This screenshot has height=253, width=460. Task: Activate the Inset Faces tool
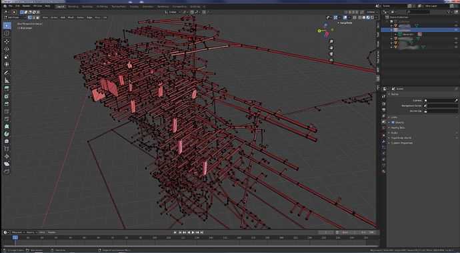click(x=7, y=96)
